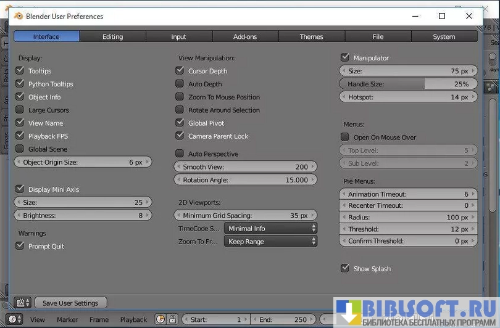This screenshot has width=500, height=328.
Task: Go to the System preferences tab
Action: pos(444,36)
